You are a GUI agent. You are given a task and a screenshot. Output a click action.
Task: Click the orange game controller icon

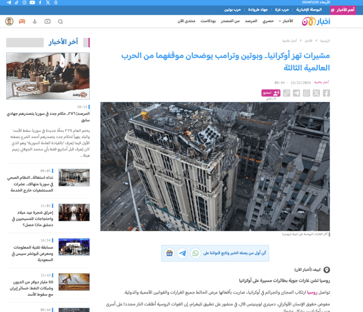point(22,21)
